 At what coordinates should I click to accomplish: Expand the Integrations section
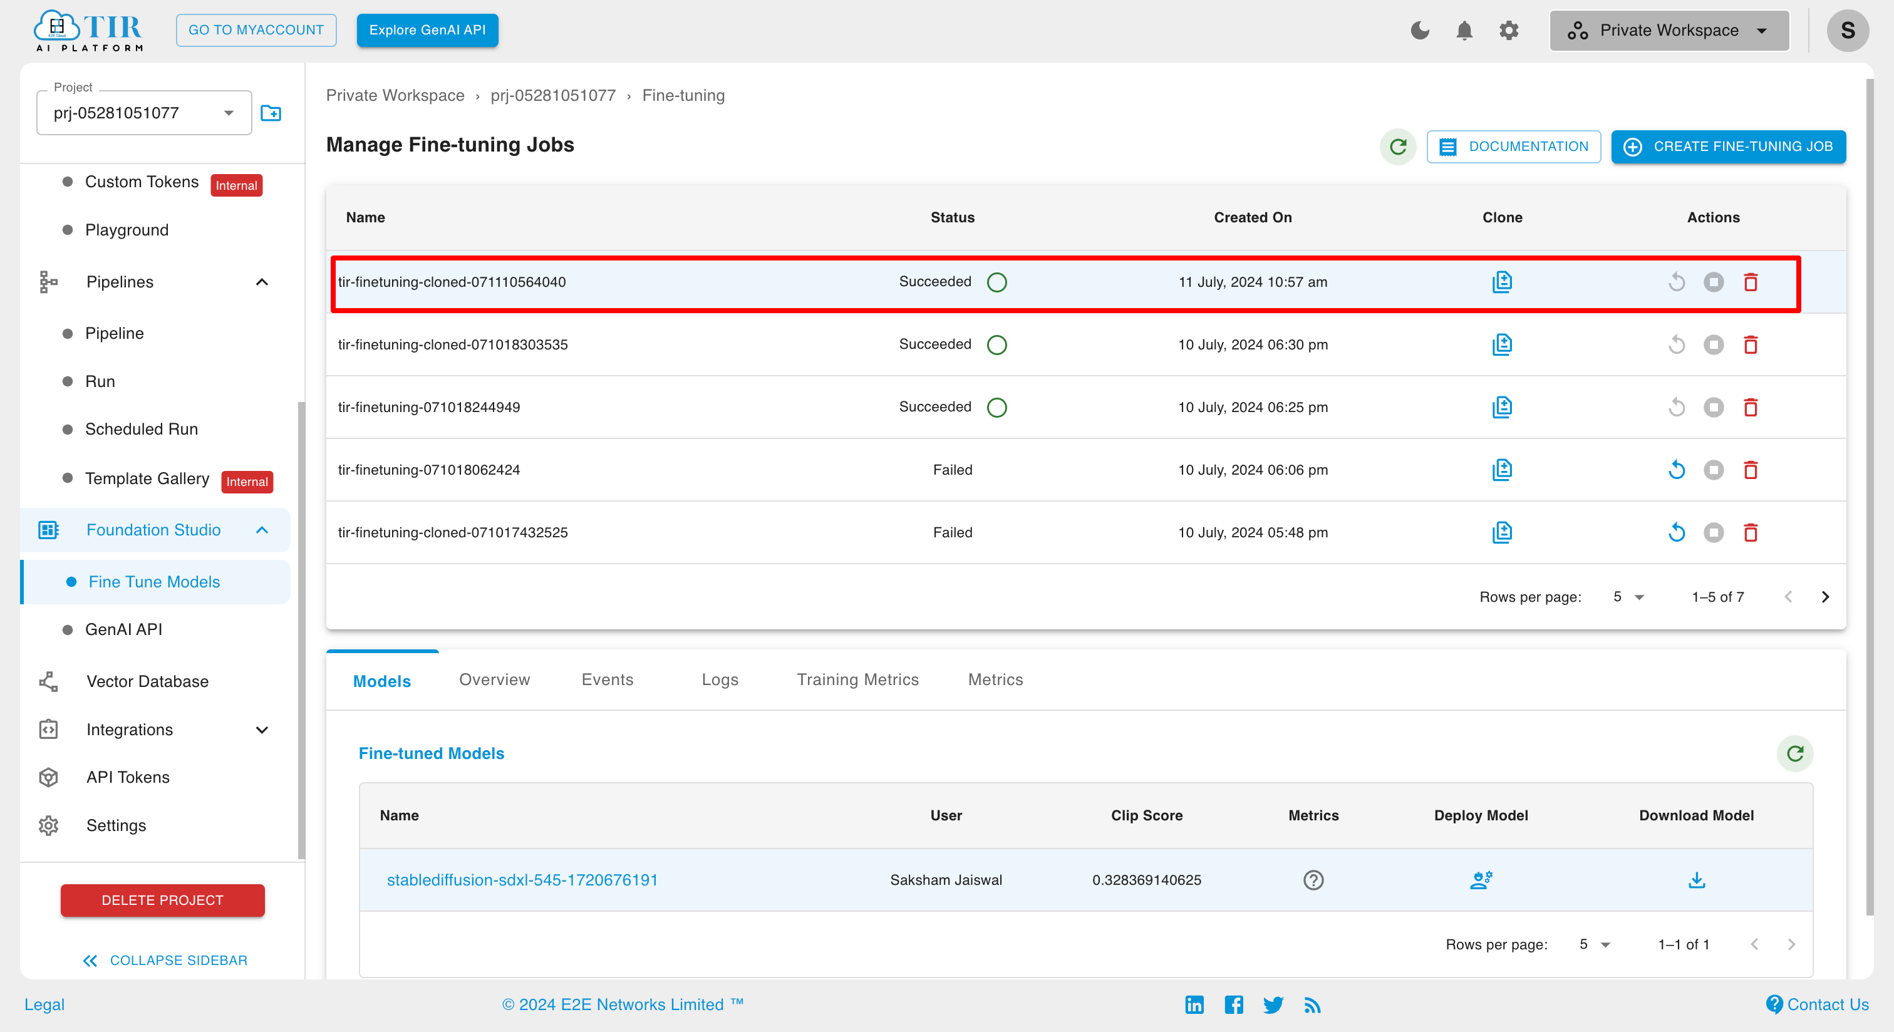(x=262, y=729)
